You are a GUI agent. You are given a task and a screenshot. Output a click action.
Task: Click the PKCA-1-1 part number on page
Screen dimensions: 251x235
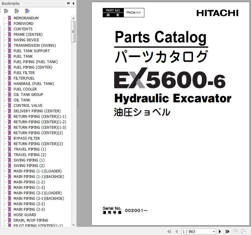pos(134,12)
